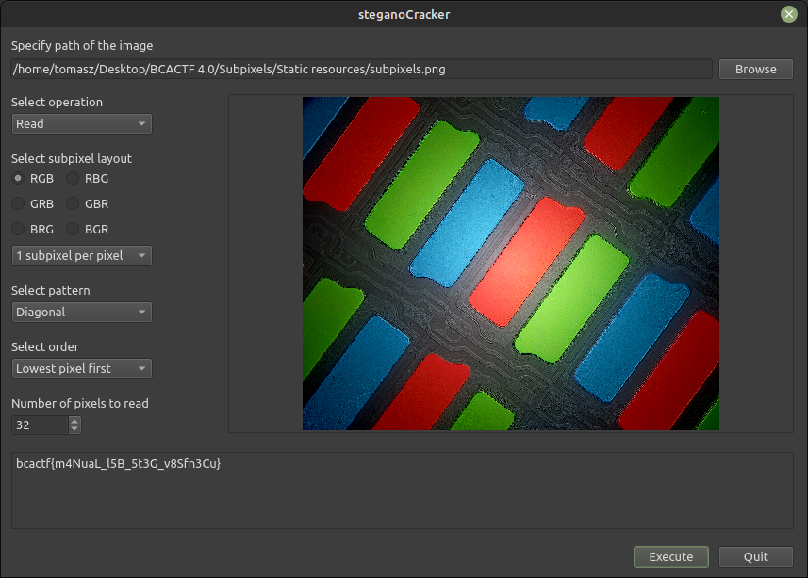Click the subpixels.png image preview

point(511,264)
